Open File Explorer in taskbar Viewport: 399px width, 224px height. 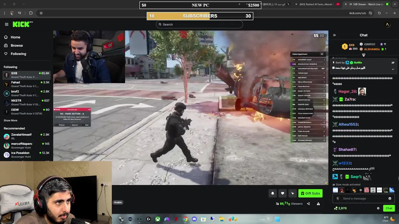[x=221, y=219]
